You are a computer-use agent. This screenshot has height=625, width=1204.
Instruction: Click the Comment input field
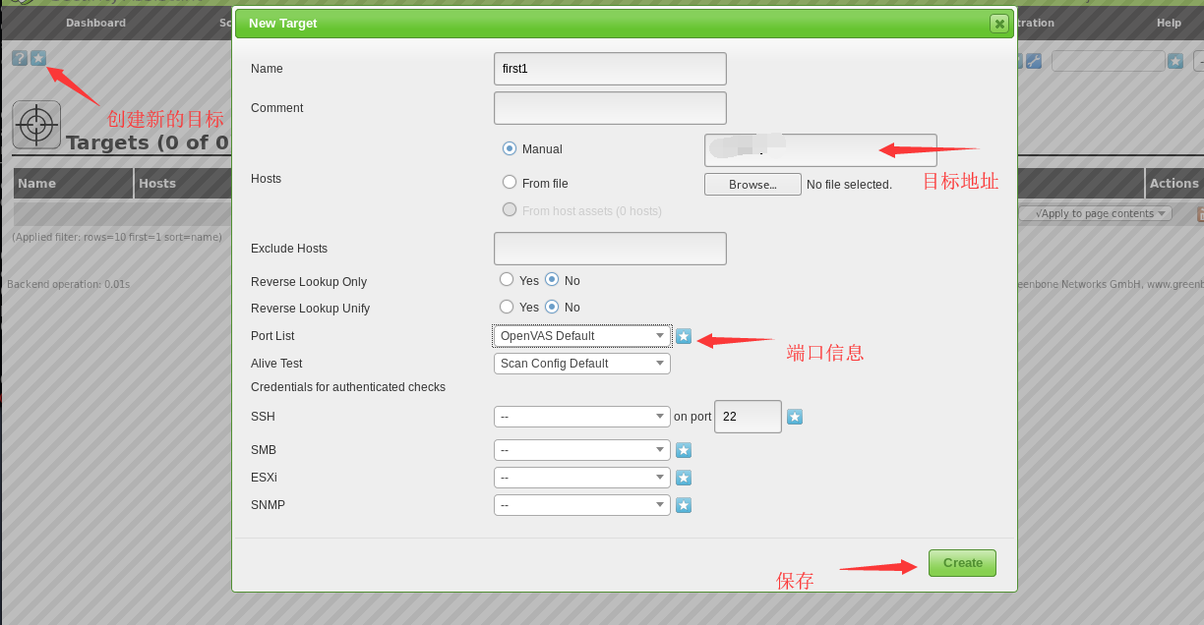point(610,108)
